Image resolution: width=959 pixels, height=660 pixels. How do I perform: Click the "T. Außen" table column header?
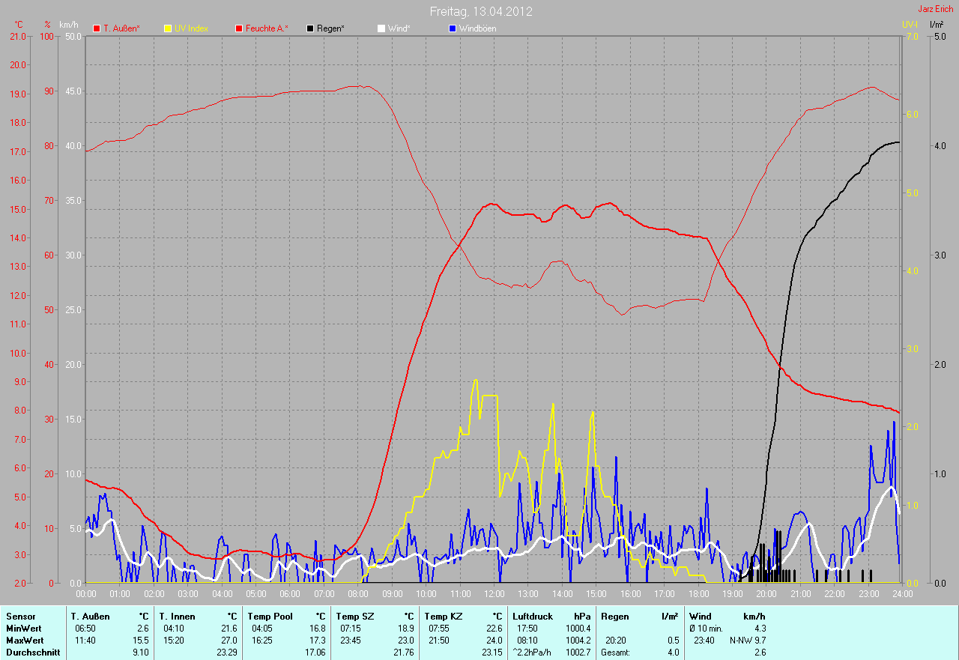91,617
